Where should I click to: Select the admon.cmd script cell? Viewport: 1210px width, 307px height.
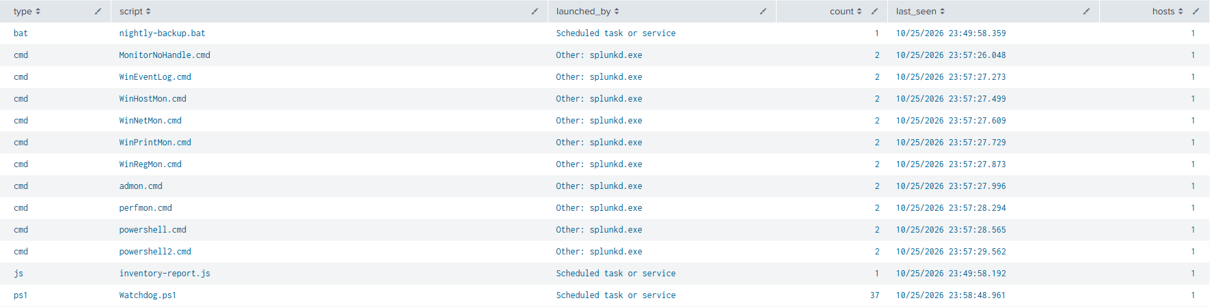point(141,186)
